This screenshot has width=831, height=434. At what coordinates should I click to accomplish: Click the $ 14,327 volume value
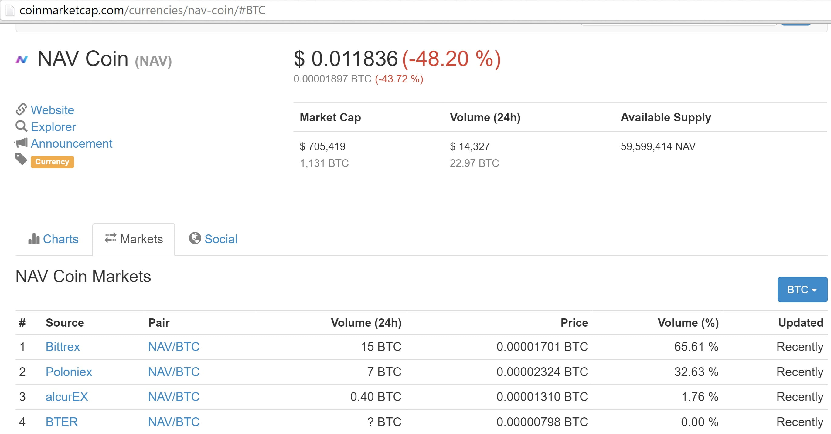click(x=470, y=146)
